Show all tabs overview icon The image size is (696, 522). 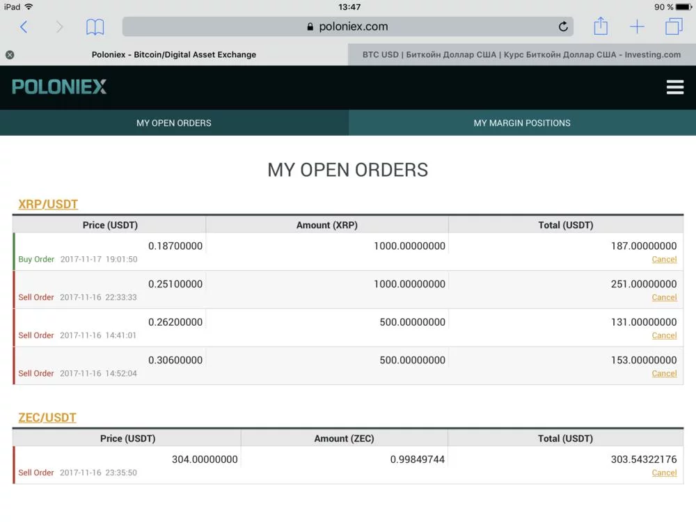point(674,26)
